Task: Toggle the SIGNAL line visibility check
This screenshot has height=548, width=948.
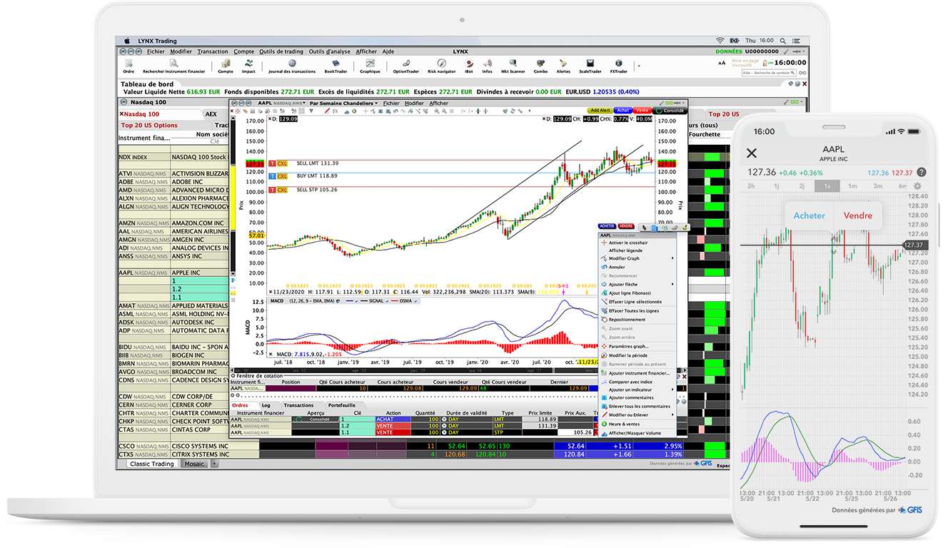Action: tap(387, 301)
